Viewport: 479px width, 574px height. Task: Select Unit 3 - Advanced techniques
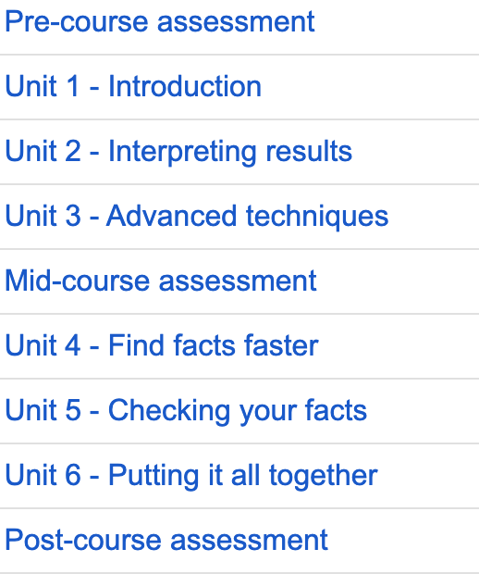[197, 217]
